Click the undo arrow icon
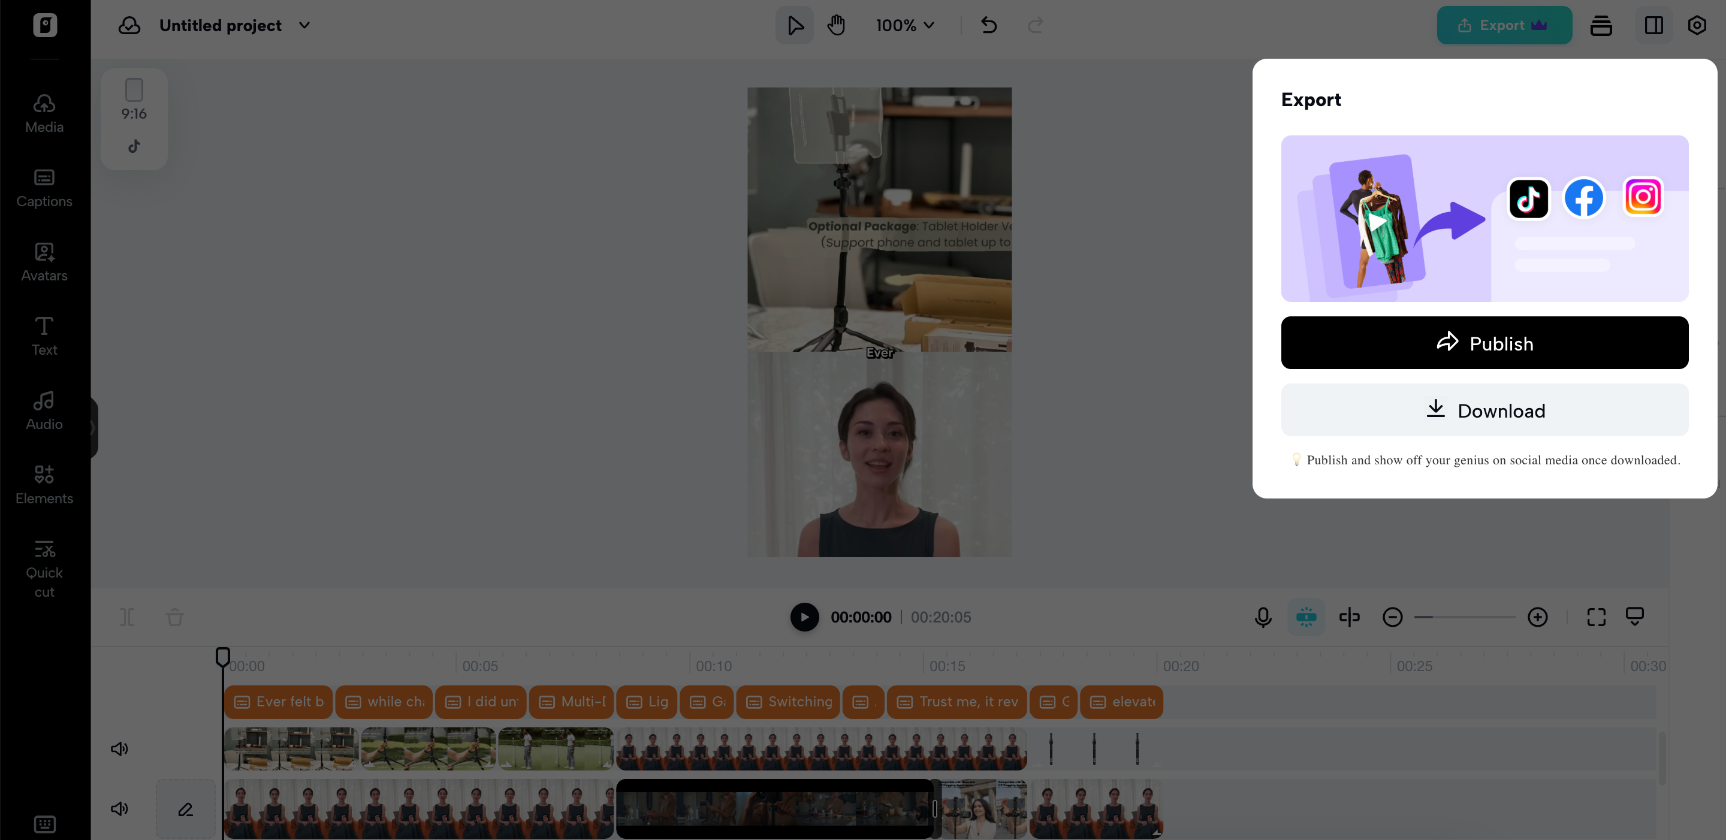Image resolution: width=1726 pixels, height=840 pixels. pos(989,25)
